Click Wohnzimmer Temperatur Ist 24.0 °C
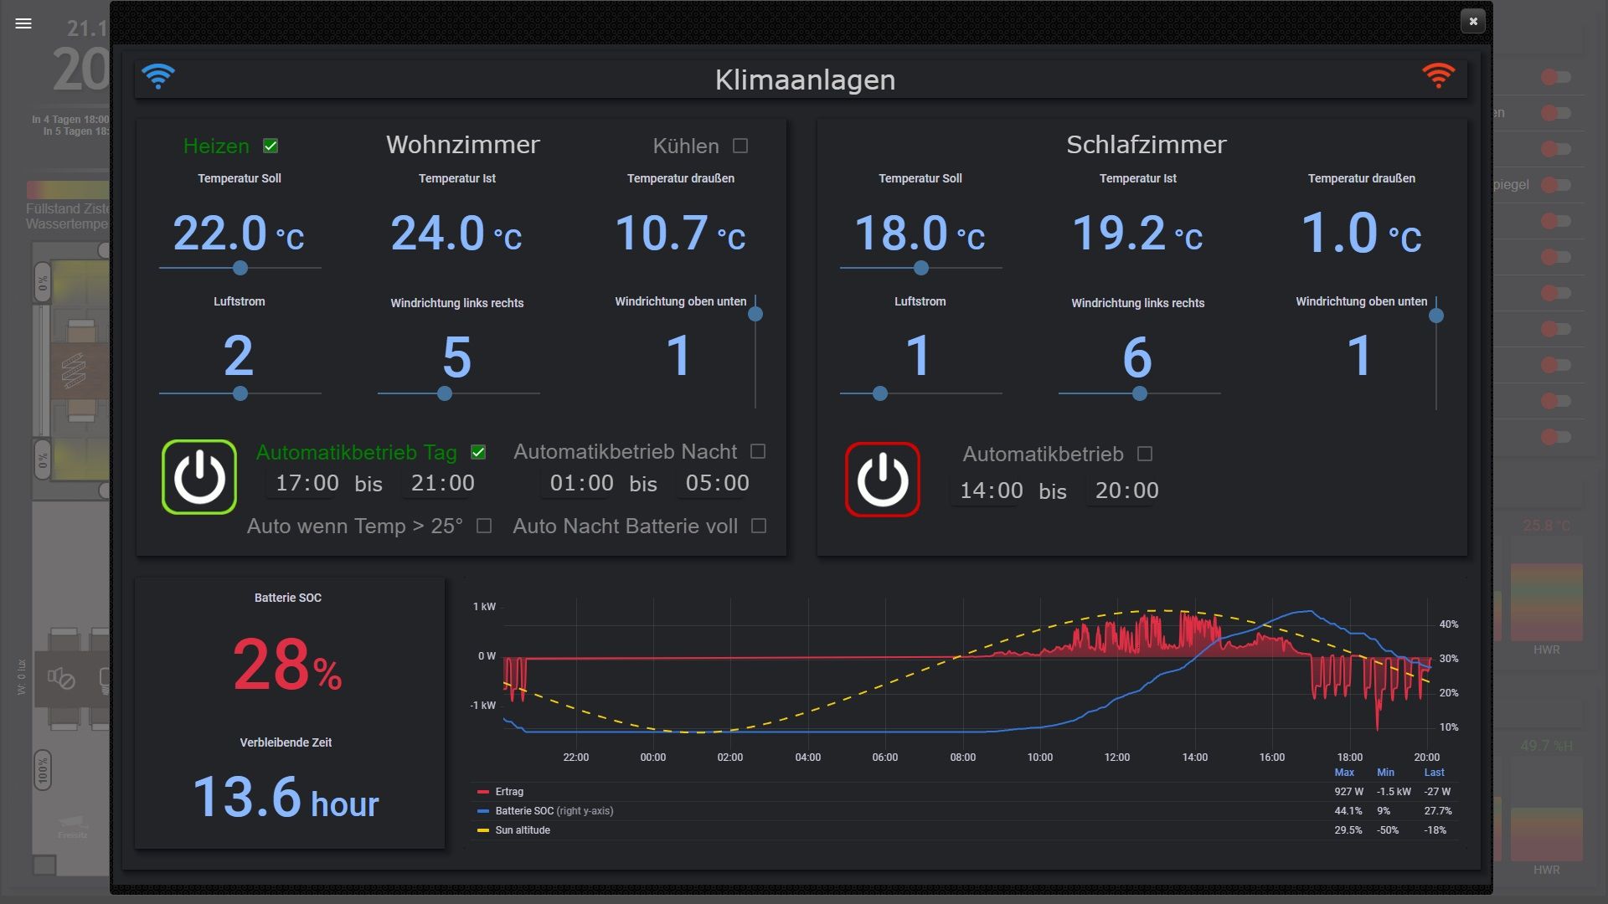Viewport: 1608px width, 904px height. (456, 234)
